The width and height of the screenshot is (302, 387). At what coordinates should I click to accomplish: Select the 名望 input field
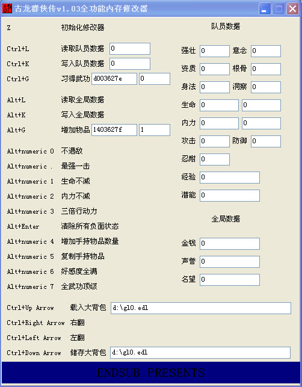pos(230,280)
